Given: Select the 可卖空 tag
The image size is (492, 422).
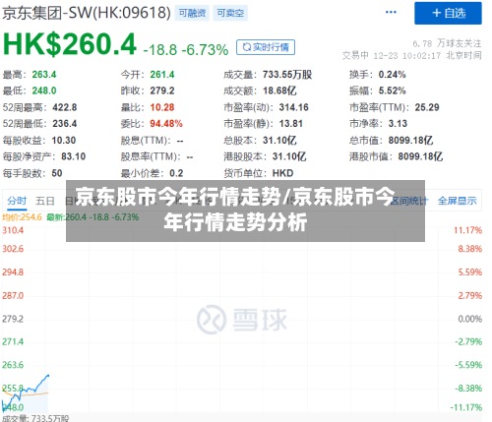Looking at the screenshot, I should click(x=230, y=13).
